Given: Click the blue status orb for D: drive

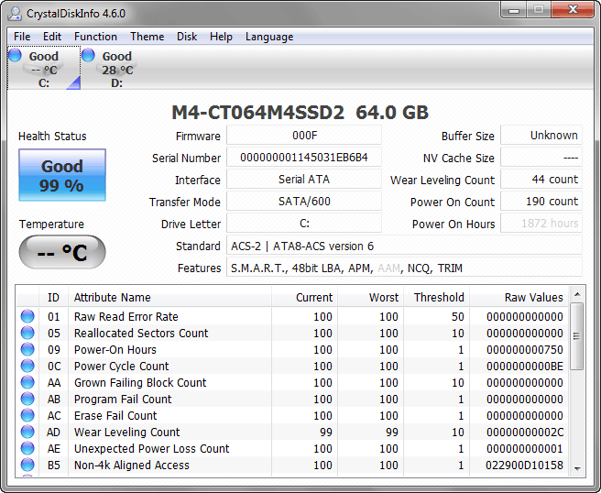Looking at the screenshot, I should coord(88,55).
